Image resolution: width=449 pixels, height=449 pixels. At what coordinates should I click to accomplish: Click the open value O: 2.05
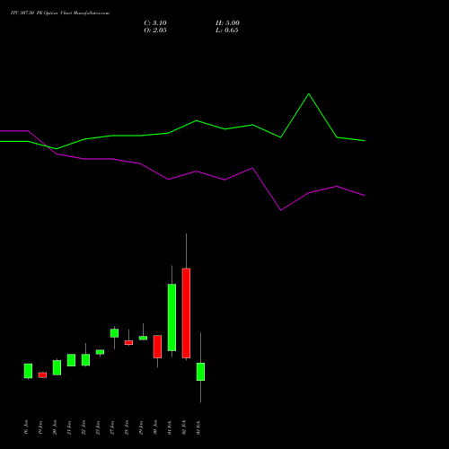pos(155,31)
